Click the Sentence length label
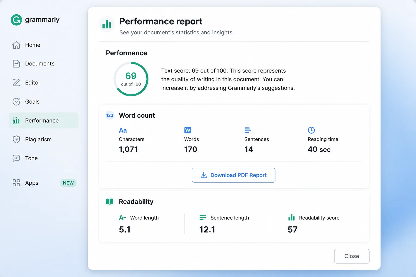 (x=230, y=218)
